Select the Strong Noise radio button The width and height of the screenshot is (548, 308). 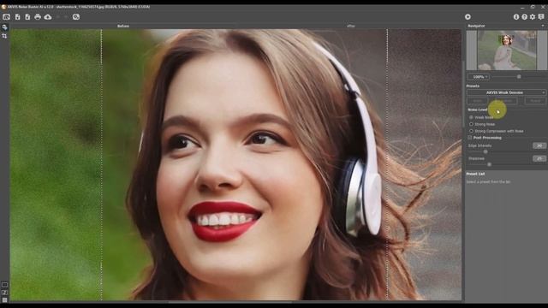pyautogui.click(x=471, y=124)
